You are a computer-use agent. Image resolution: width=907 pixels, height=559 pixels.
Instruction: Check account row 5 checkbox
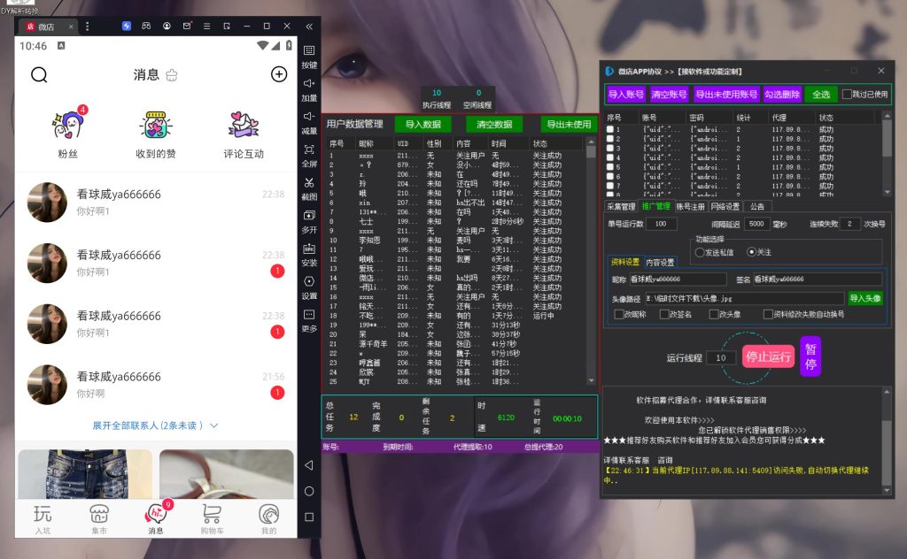pyautogui.click(x=609, y=167)
